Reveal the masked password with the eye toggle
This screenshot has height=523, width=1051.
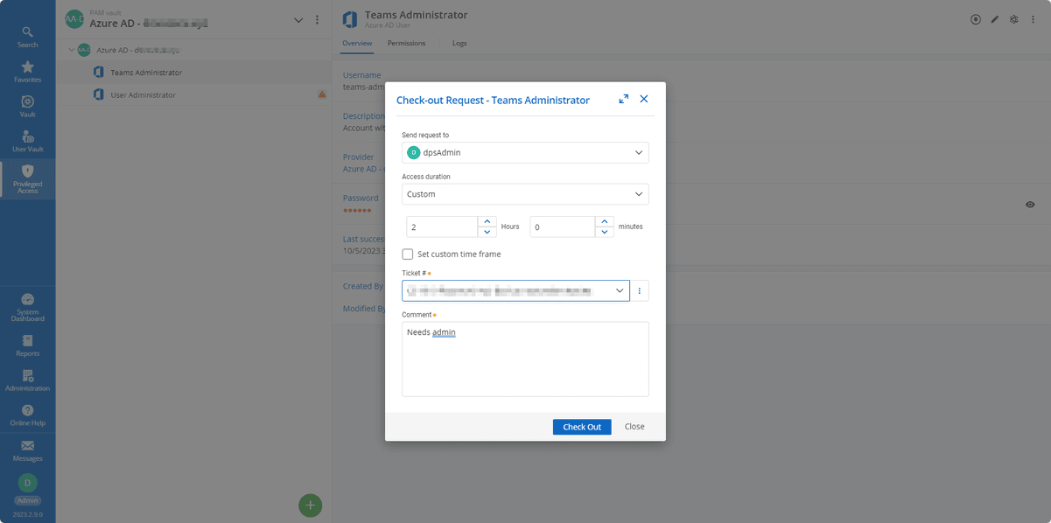[x=1030, y=204]
